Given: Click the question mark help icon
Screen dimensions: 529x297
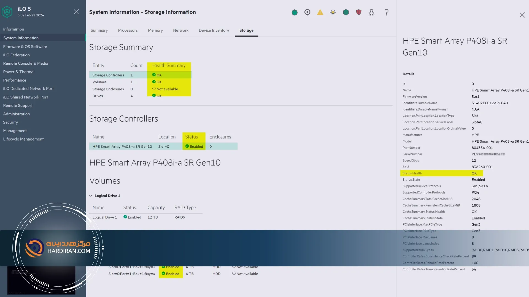Looking at the screenshot, I should coord(386,12).
